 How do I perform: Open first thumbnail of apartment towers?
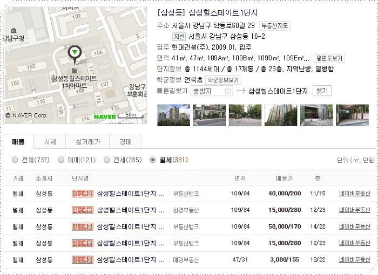point(173,115)
